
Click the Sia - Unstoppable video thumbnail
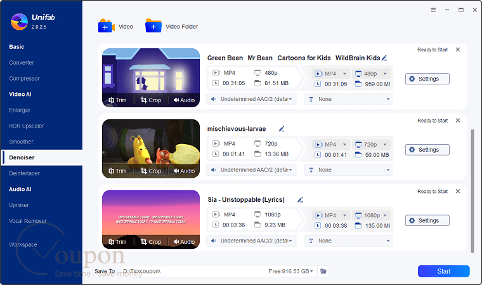(151, 219)
